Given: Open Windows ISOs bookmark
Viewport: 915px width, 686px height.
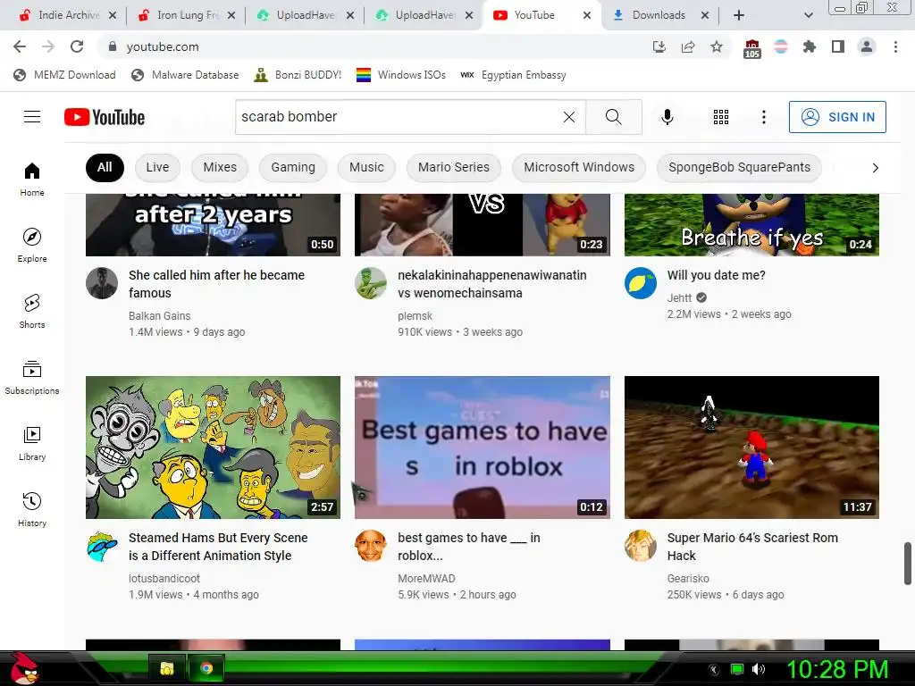Looking at the screenshot, I should pyautogui.click(x=401, y=75).
